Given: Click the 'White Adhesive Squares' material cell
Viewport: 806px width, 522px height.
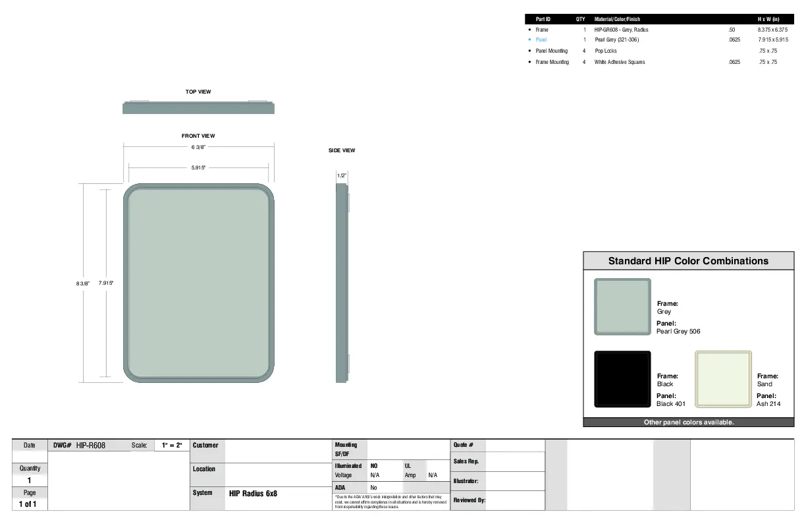Looking at the screenshot, I should (620, 62).
